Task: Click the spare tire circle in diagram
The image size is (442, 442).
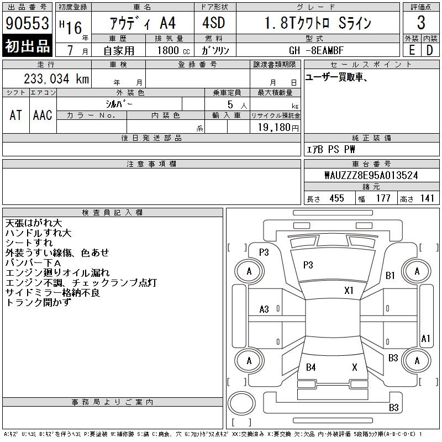Action: 241,403
